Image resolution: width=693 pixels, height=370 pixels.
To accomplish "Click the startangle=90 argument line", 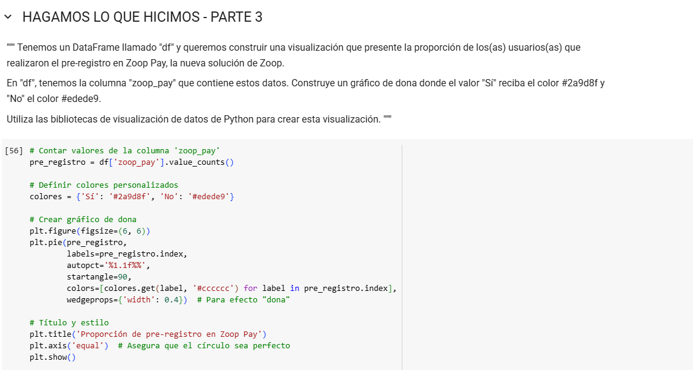I will [x=99, y=277].
